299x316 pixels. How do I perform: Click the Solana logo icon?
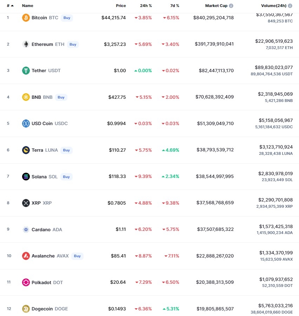click(26, 177)
